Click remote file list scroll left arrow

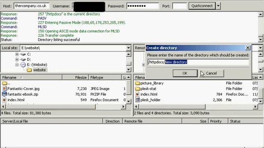point(137,106)
